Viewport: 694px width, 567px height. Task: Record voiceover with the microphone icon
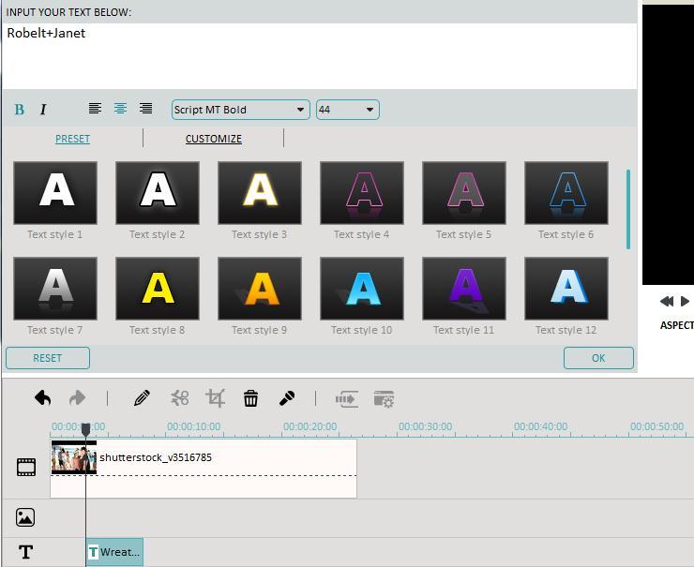click(x=287, y=398)
